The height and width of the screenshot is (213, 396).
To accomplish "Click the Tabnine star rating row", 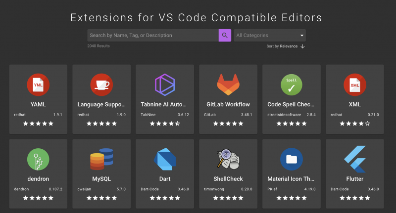I will point(165,124).
